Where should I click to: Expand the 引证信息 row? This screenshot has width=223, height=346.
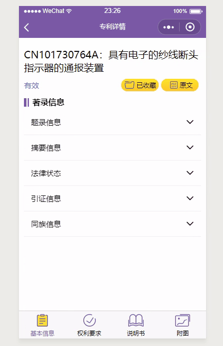tap(112, 198)
